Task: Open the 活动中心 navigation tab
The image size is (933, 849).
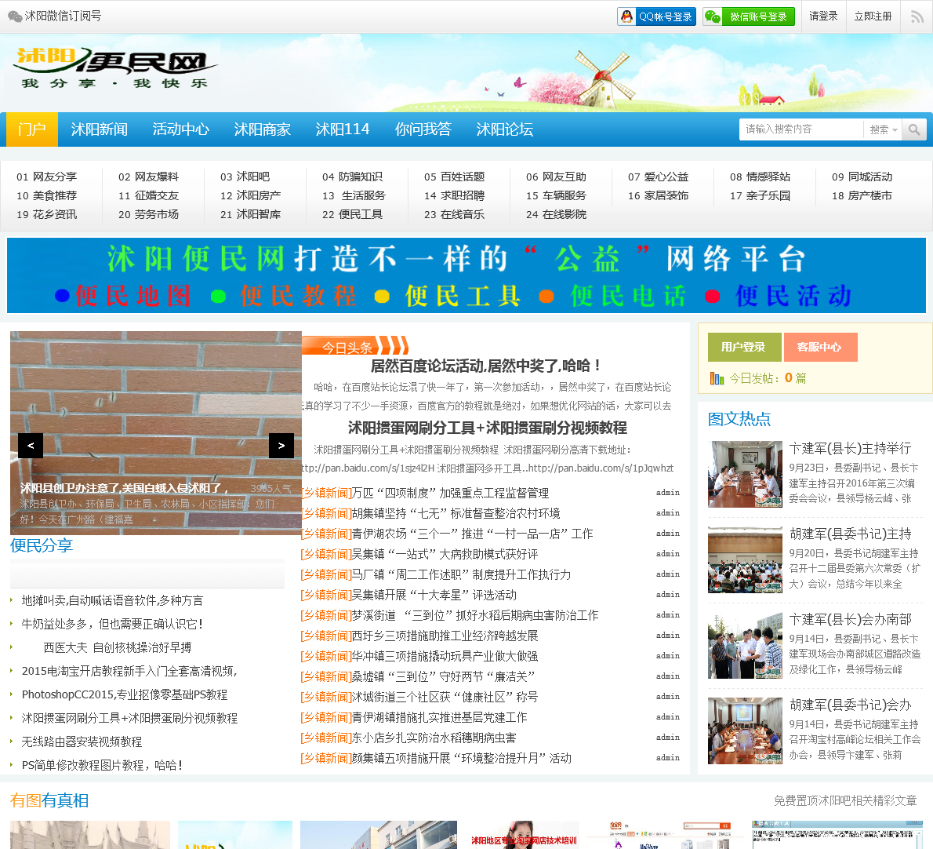Action: (181, 129)
